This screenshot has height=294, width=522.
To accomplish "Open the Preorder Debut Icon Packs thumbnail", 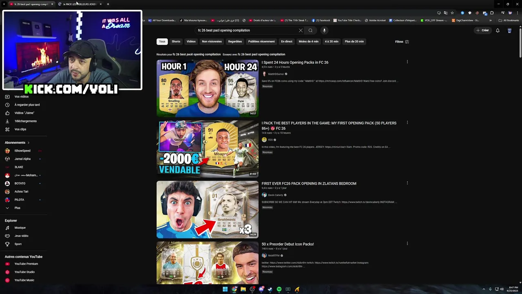I will click(x=208, y=263).
